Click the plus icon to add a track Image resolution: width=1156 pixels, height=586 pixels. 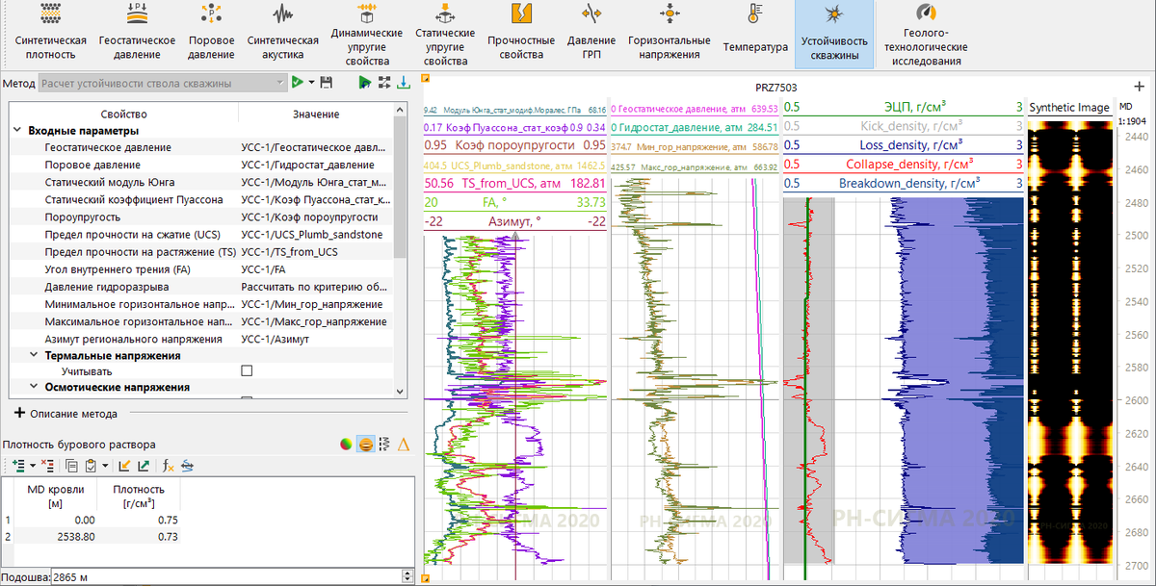(x=1140, y=87)
